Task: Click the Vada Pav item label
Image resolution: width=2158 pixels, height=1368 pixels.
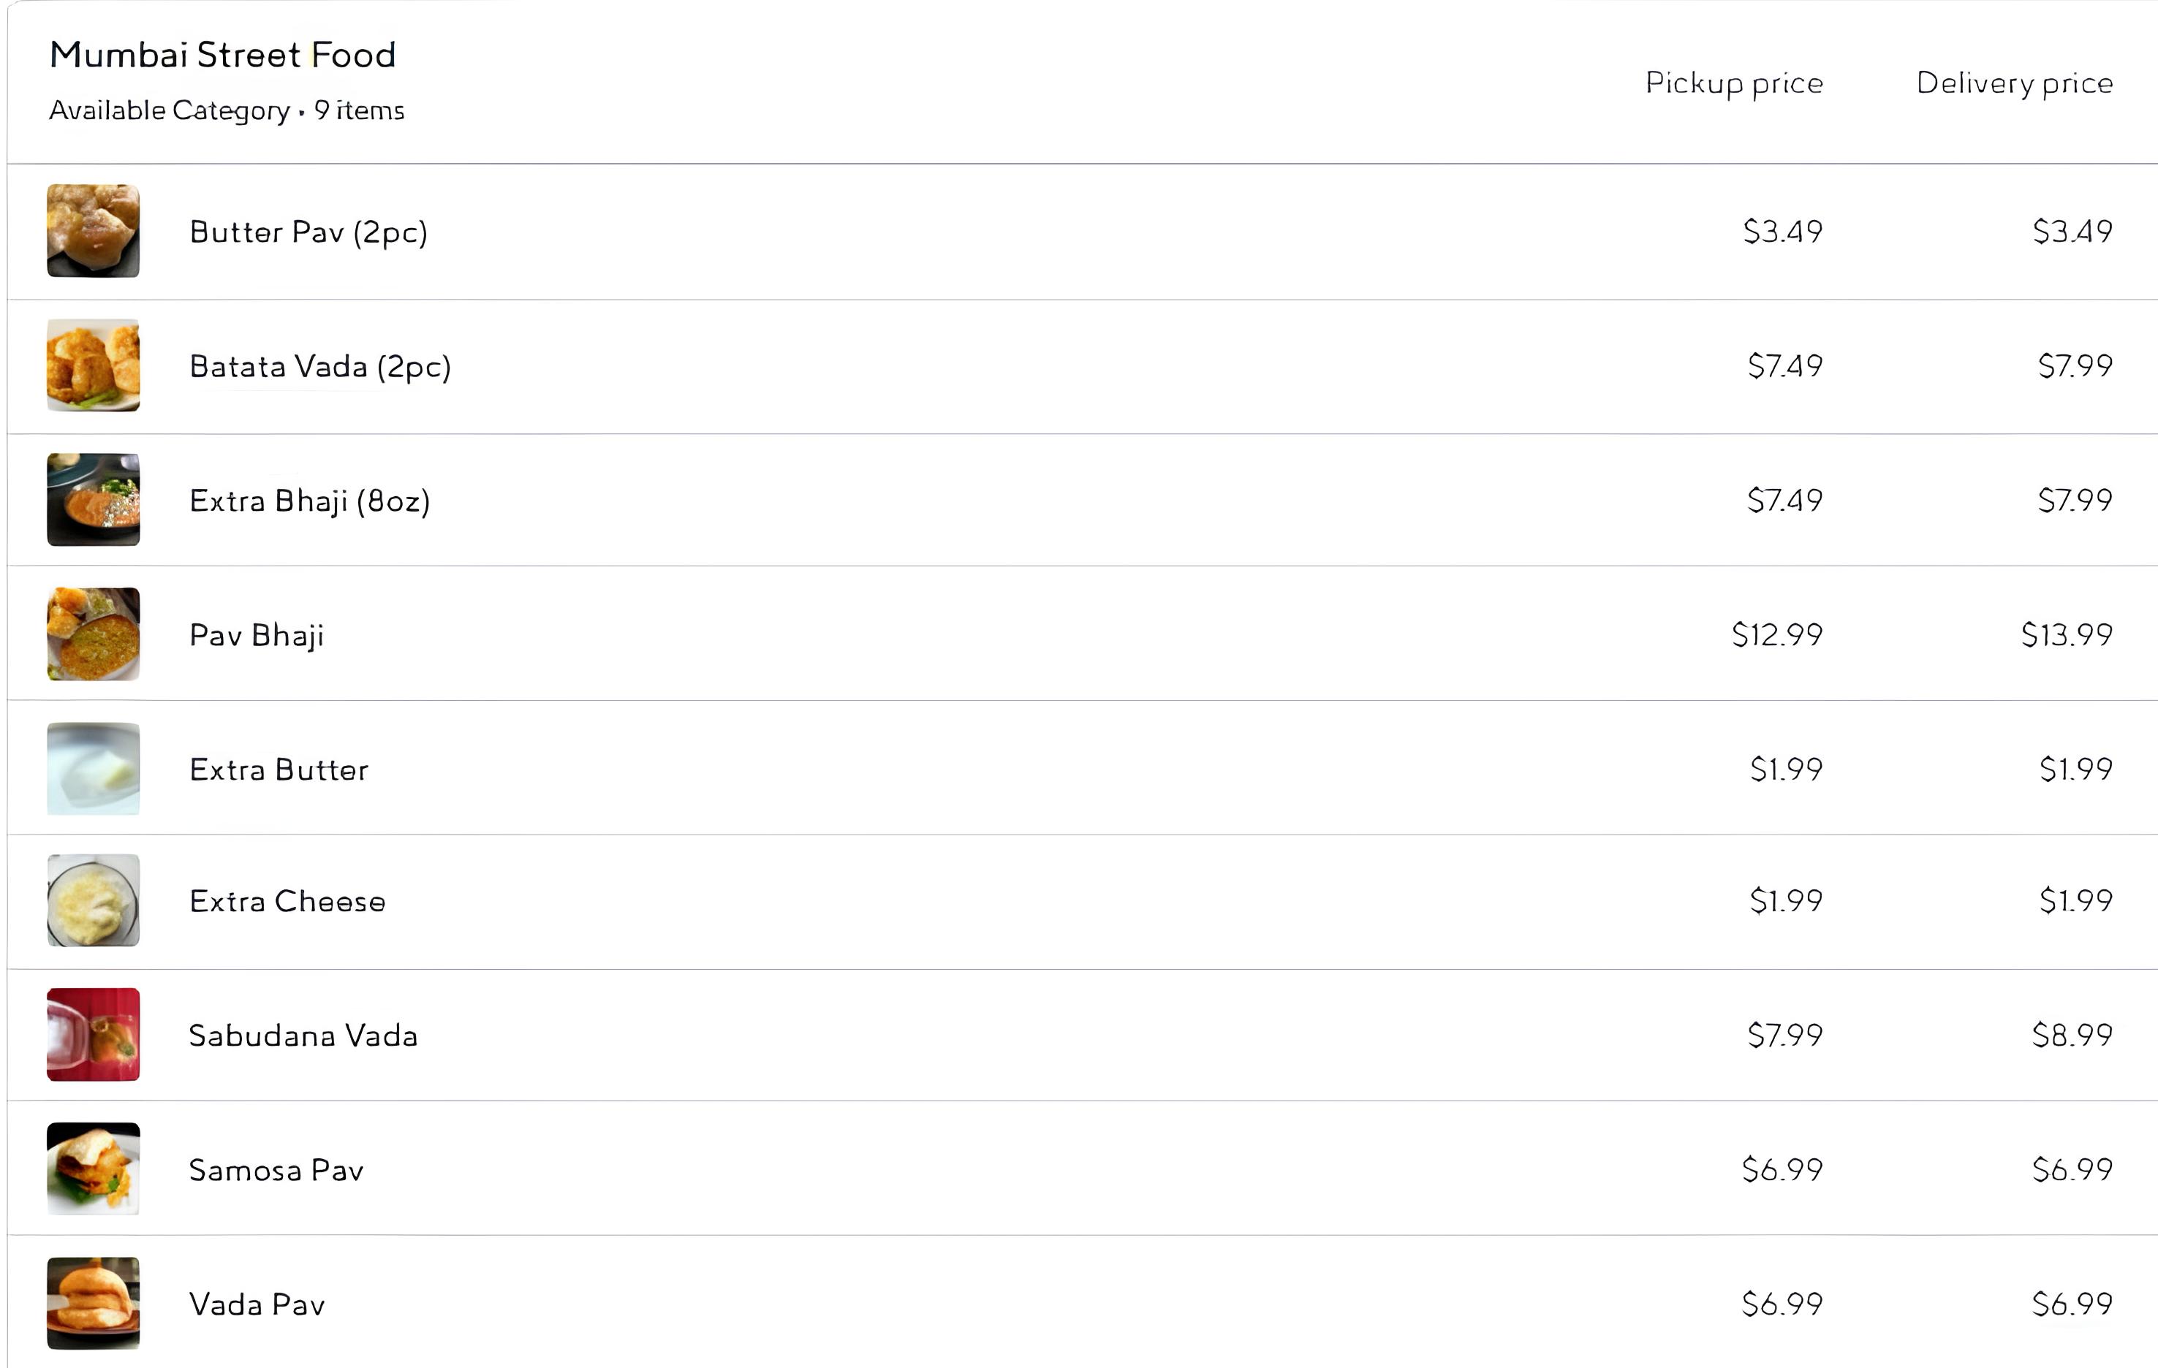Action: (257, 1304)
